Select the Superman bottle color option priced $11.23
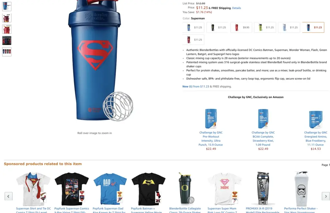 coord(313,27)
